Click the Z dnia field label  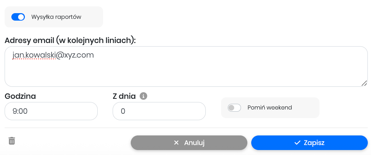pyautogui.click(x=124, y=96)
